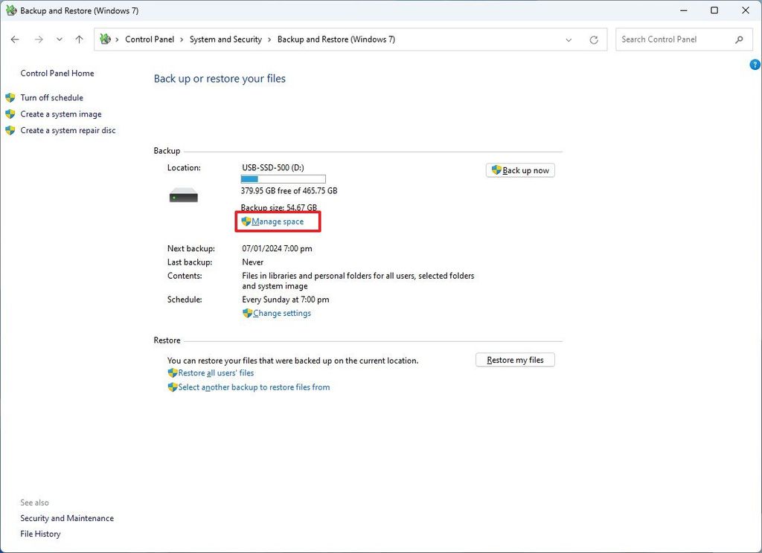The width and height of the screenshot is (762, 553).
Task: Select System and Security in the breadcrumb
Action: (x=225, y=39)
